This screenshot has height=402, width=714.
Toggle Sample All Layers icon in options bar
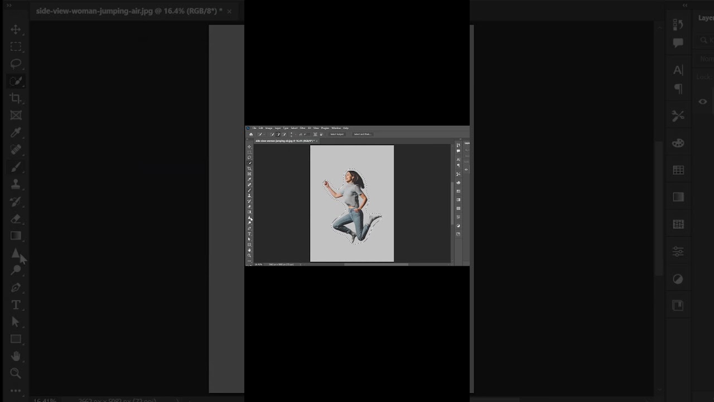(315, 135)
